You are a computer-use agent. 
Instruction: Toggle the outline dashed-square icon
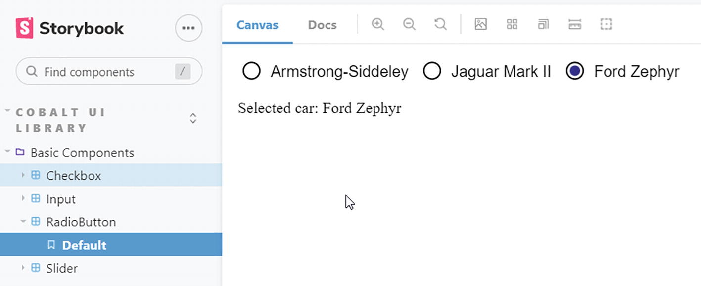pos(606,24)
